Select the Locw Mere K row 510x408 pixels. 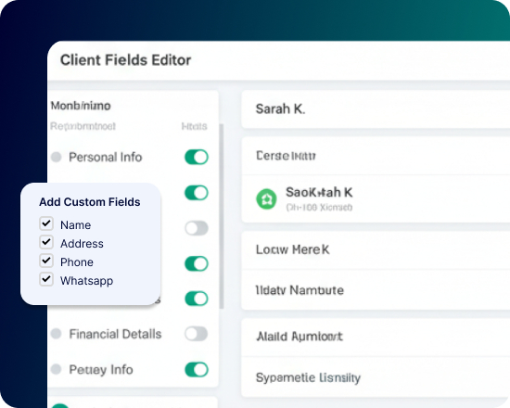[376, 249]
